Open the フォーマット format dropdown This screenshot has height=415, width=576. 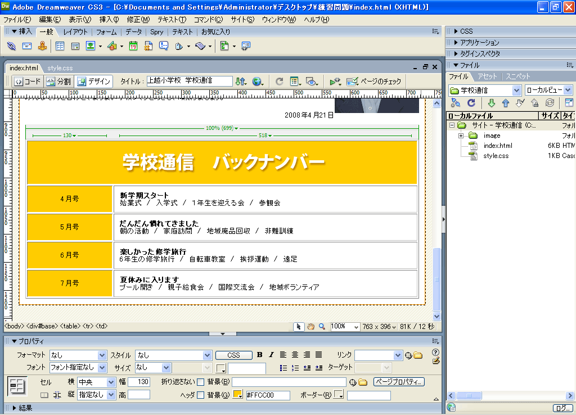point(102,355)
